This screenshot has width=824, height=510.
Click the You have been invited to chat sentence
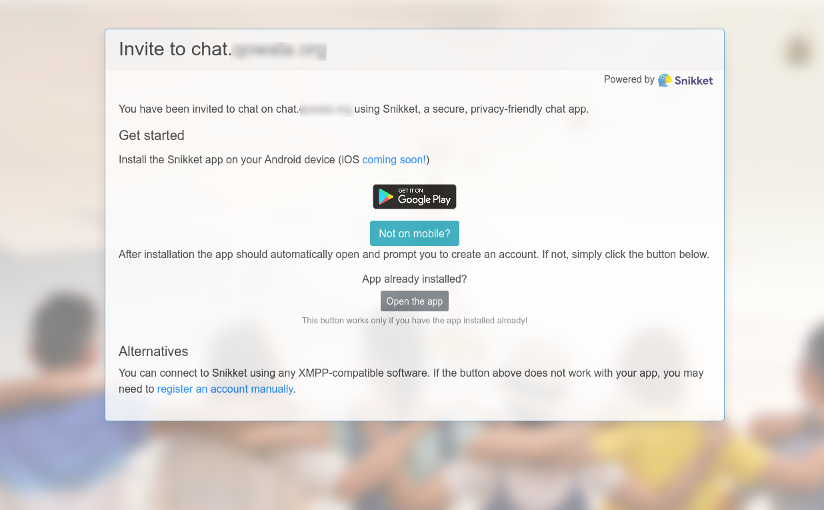point(354,109)
